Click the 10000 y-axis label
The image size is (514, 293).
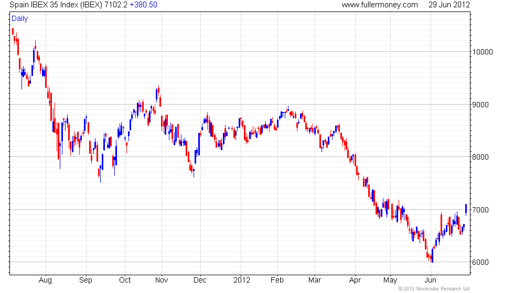click(x=482, y=52)
